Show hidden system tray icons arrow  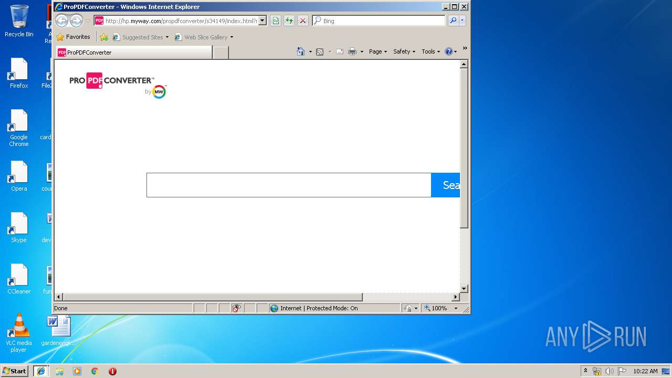click(x=585, y=371)
